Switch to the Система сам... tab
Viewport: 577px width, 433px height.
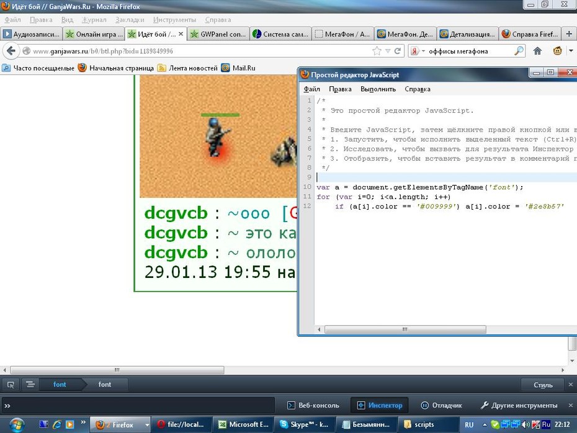point(280,34)
